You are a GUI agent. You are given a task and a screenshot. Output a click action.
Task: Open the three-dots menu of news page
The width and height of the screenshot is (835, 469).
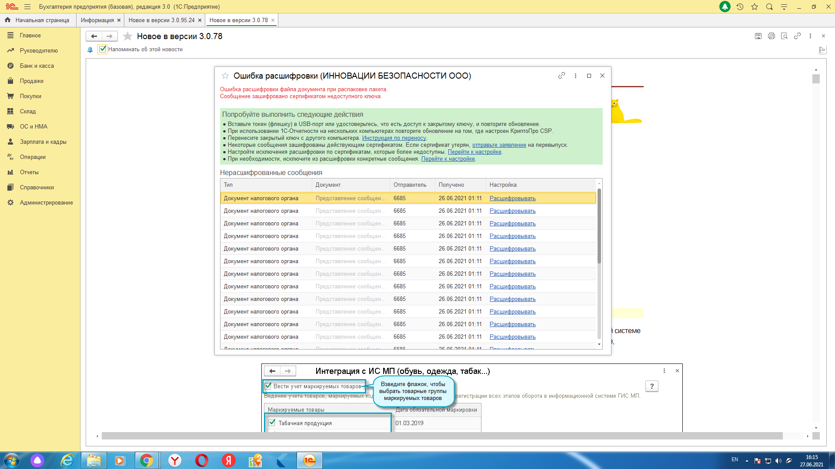tap(810, 36)
